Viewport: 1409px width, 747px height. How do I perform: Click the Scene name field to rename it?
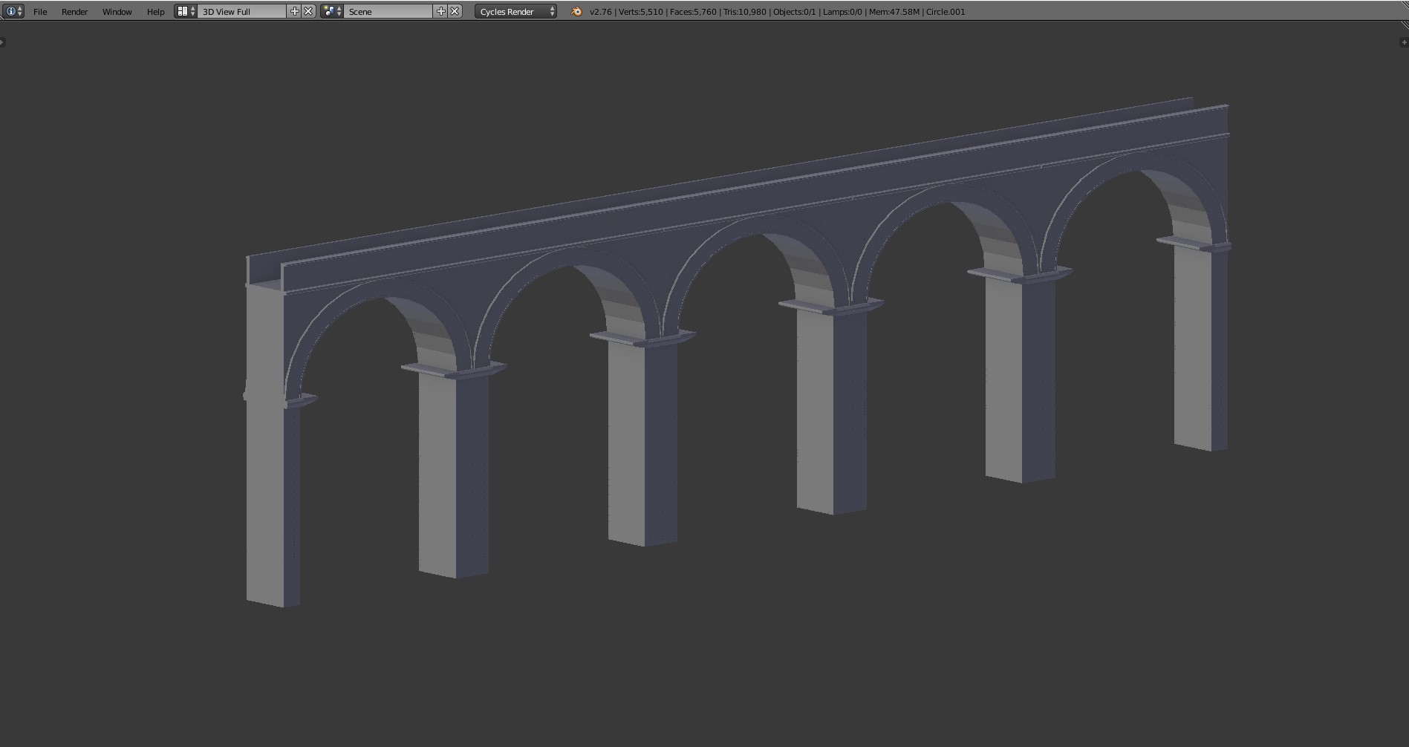386,11
